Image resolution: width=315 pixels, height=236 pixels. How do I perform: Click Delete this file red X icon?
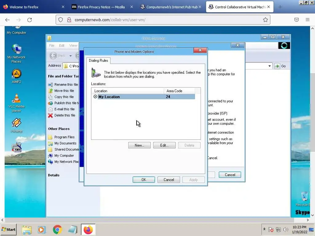pos(50,116)
